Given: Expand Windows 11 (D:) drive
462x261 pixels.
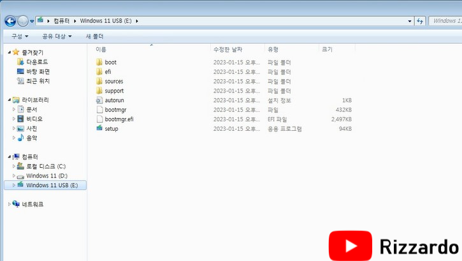Looking at the screenshot, I should (13, 175).
